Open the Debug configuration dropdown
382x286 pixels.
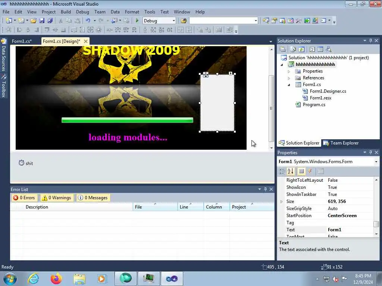click(174, 21)
